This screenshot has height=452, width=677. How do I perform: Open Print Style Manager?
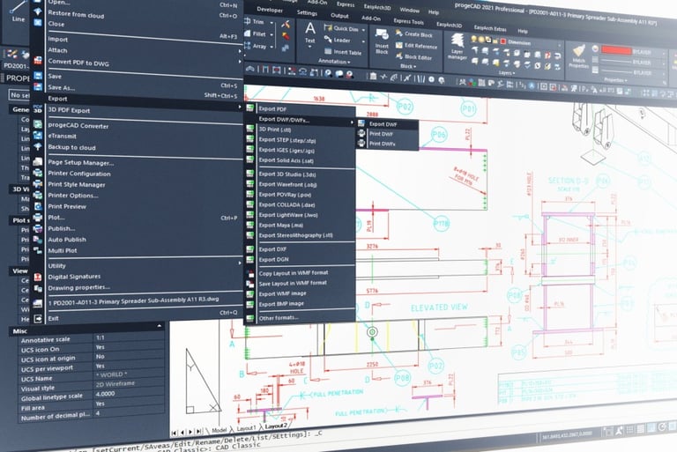point(77,185)
